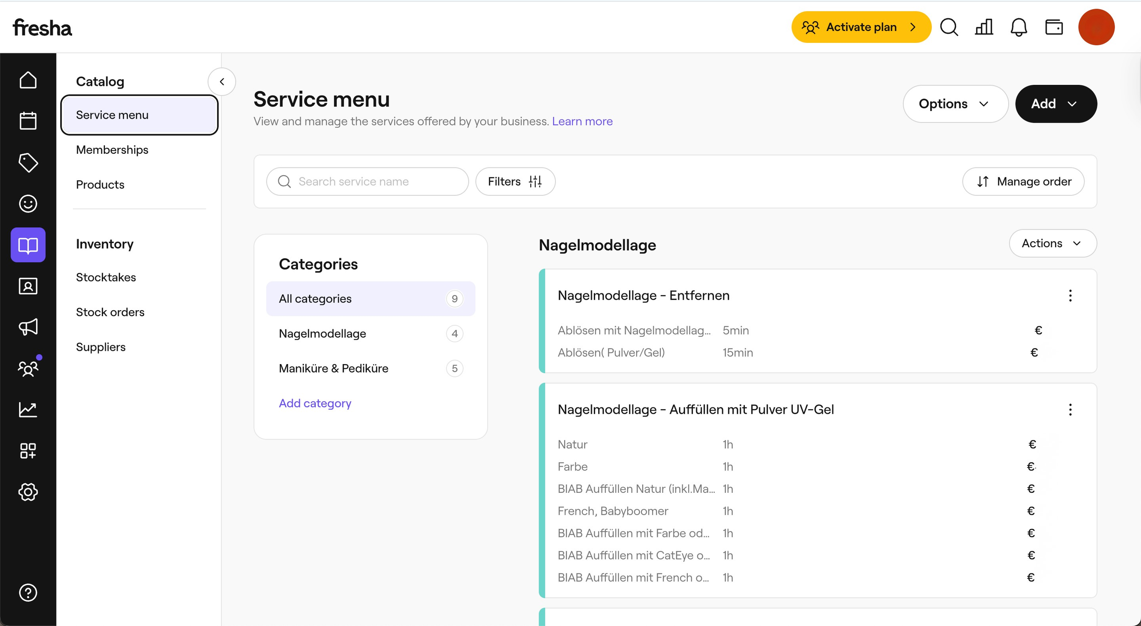This screenshot has height=626, width=1141.
Task: Open reports line chart sidebar icon
Action: pyautogui.click(x=28, y=409)
